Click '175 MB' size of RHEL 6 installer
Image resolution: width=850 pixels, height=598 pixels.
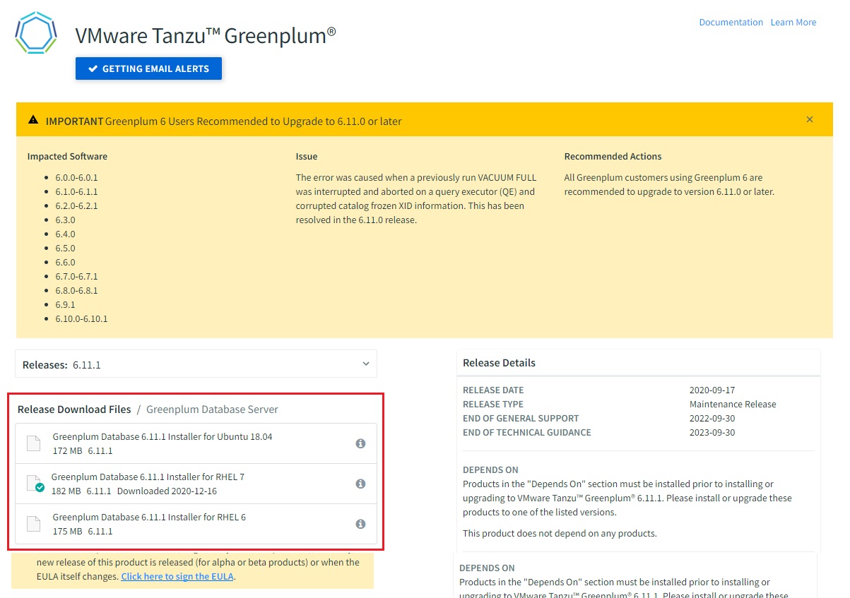pos(67,531)
